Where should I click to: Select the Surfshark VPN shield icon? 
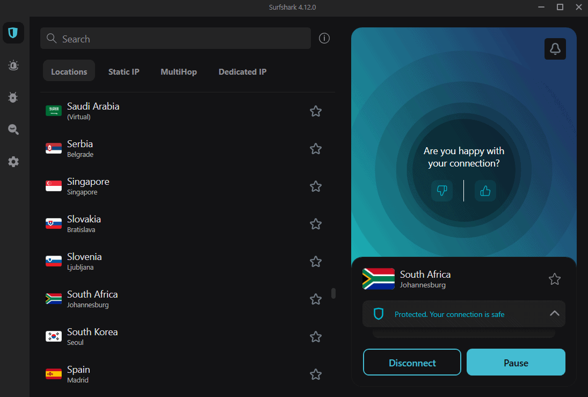13,33
